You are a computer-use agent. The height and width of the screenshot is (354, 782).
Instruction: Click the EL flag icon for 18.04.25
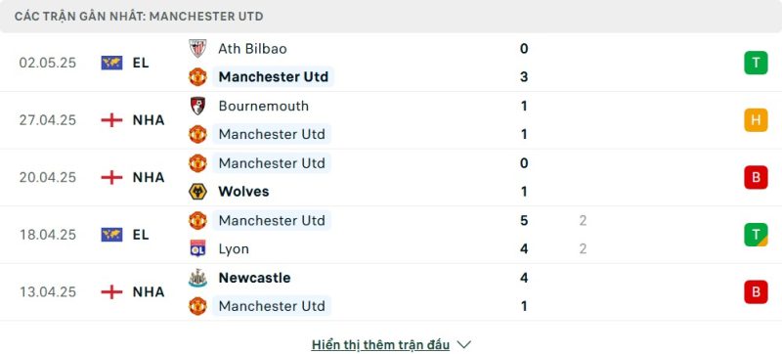click(111, 235)
